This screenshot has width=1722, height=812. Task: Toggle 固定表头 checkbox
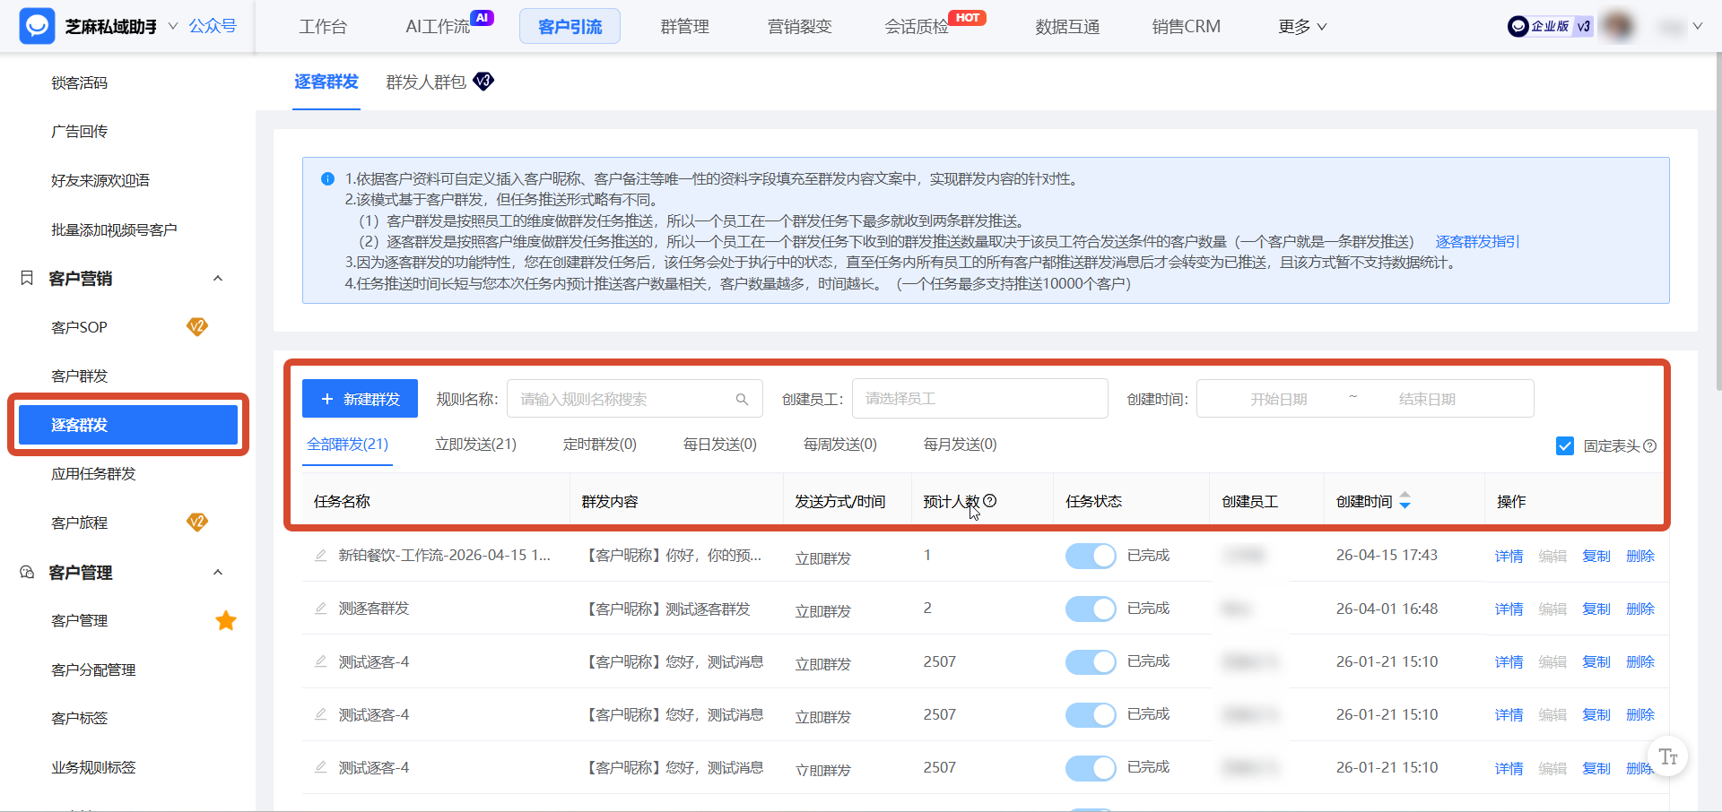(x=1565, y=445)
